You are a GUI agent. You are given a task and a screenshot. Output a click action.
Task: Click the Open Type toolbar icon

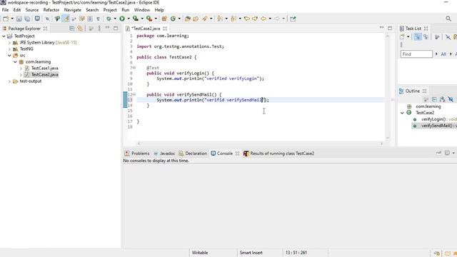coord(187,19)
